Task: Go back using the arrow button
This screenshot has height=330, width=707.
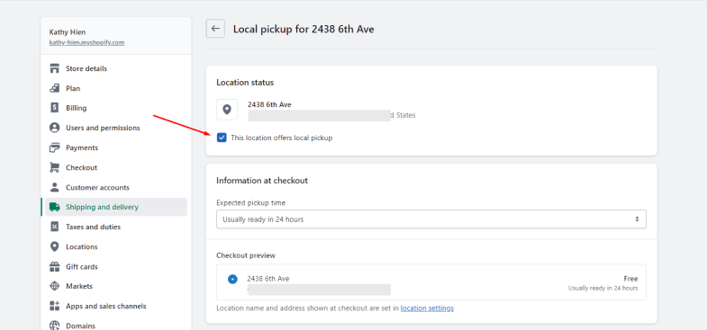Action: click(x=215, y=29)
